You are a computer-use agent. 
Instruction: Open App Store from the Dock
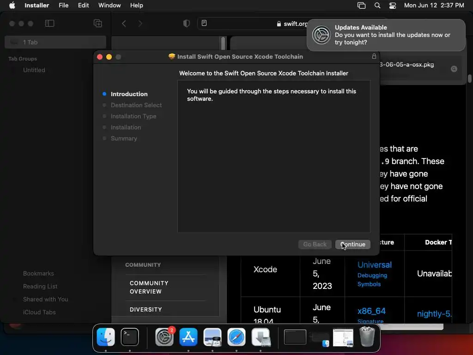(188, 337)
